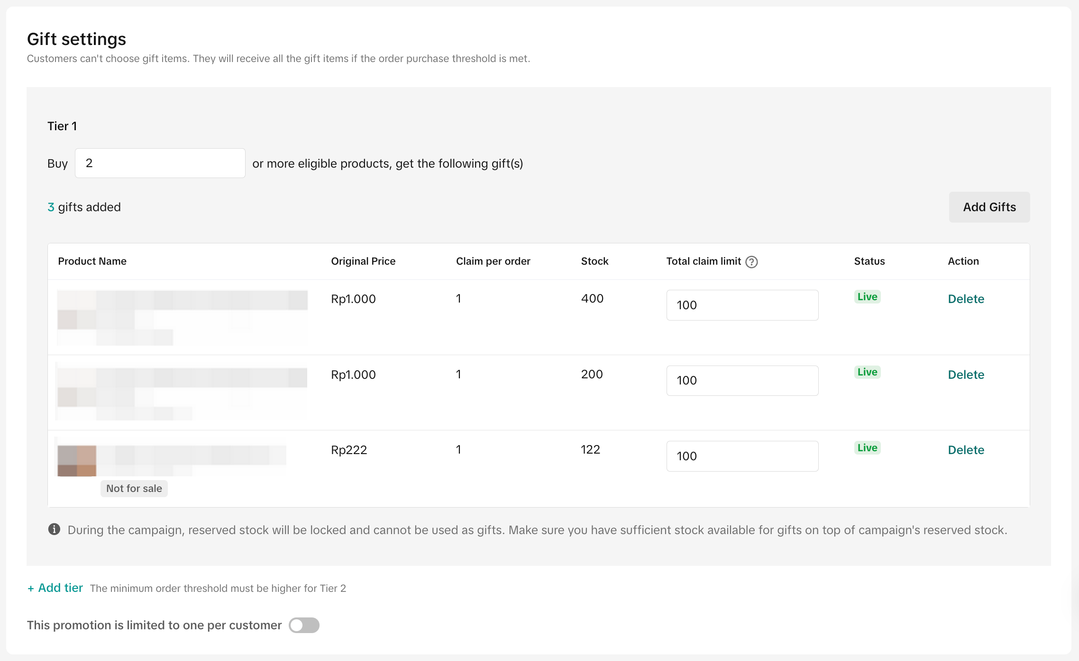
Task: Focus claim limit input for 200-stock gift
Action: 742,381
